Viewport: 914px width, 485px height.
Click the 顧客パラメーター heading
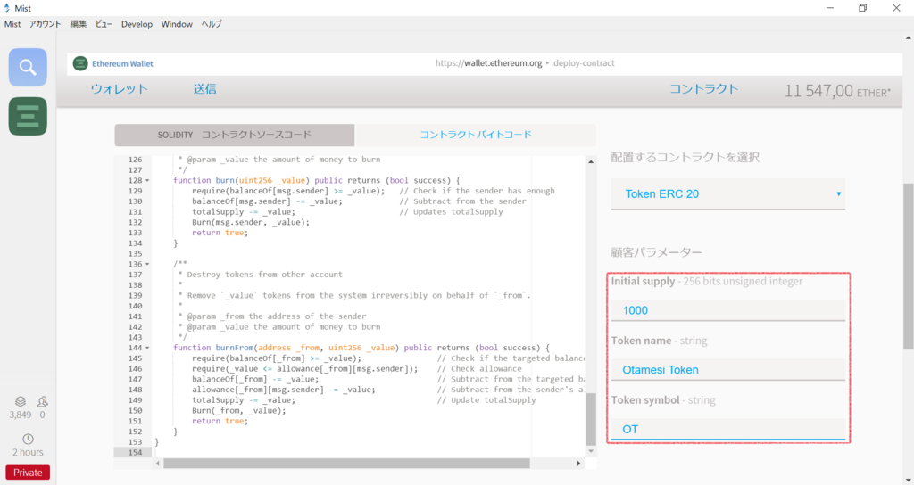coord(656,252)
